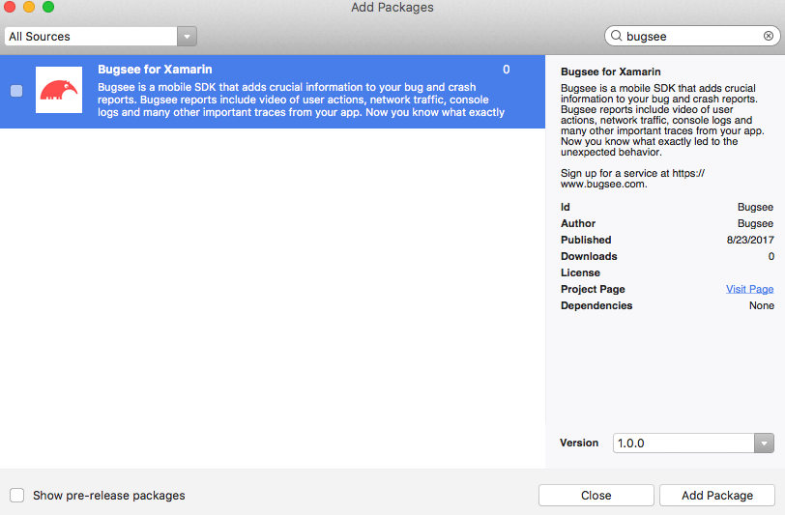Image resolution: width=785 pixels, height=515 pixels.
Task: Click the green zoom window button
Action: coord(48,7)
